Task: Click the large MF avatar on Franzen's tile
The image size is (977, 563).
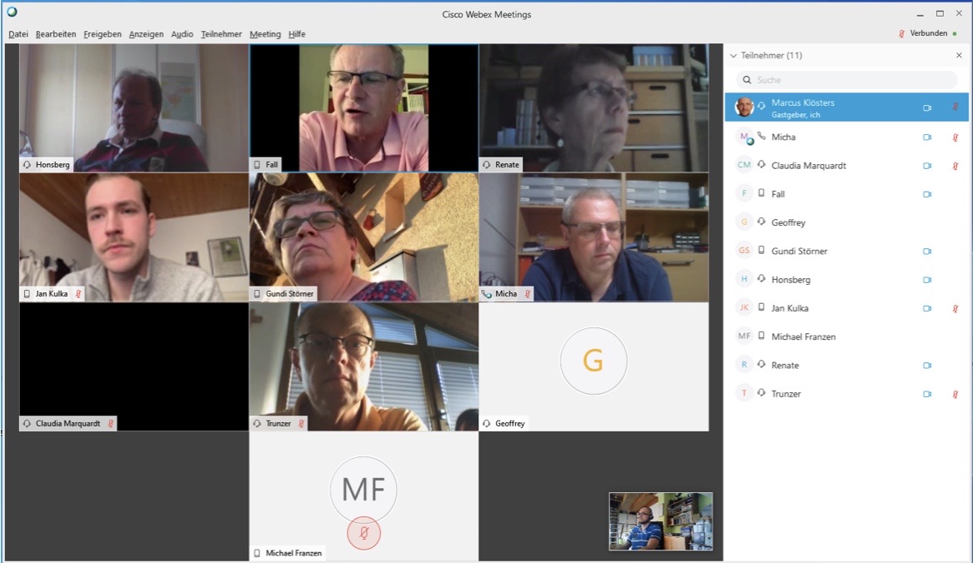Action: click(x=363, y=491)
